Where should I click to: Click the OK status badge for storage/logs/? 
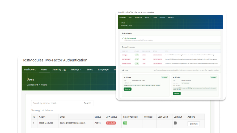137,59
